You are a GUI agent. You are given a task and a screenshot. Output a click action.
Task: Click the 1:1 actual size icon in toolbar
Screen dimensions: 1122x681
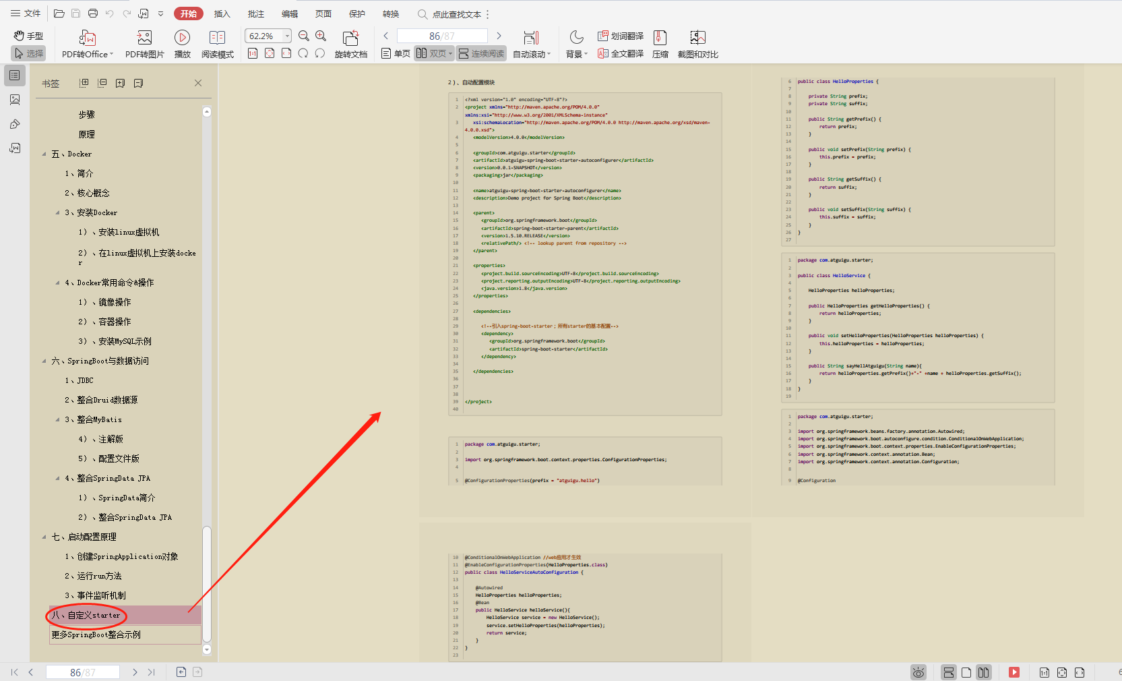click(x=253, y=53)
